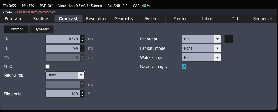Open the Fat sat. mode dropdown
The image size is (278, 112).
coord(201,48)
